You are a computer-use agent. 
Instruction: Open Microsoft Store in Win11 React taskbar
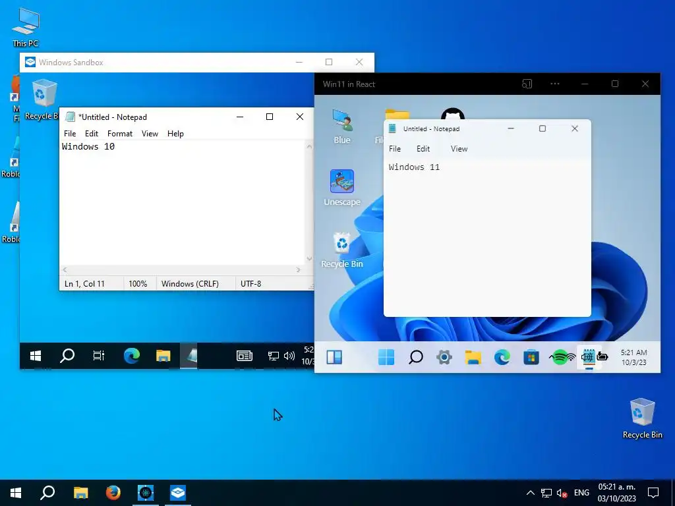(x=531, y=357)
